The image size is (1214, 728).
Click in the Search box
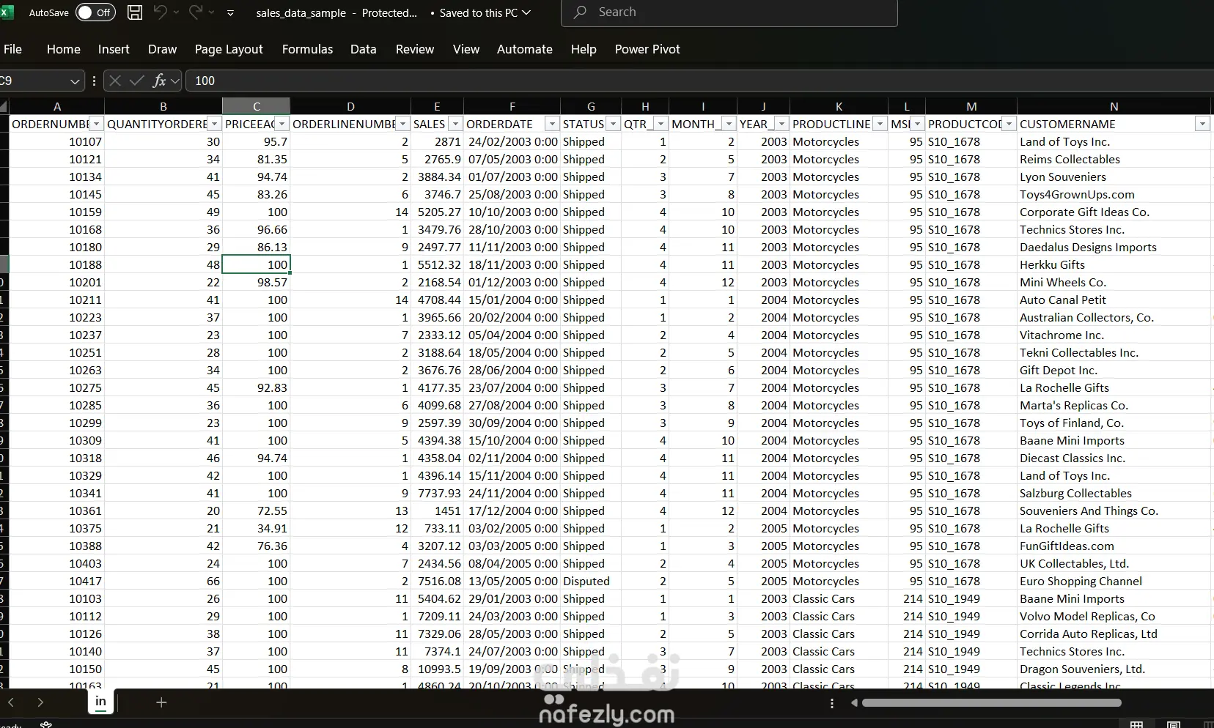(x=729, y=12)
